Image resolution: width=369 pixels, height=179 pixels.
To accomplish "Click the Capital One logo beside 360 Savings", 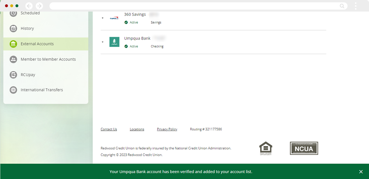I will click(114, 18).
